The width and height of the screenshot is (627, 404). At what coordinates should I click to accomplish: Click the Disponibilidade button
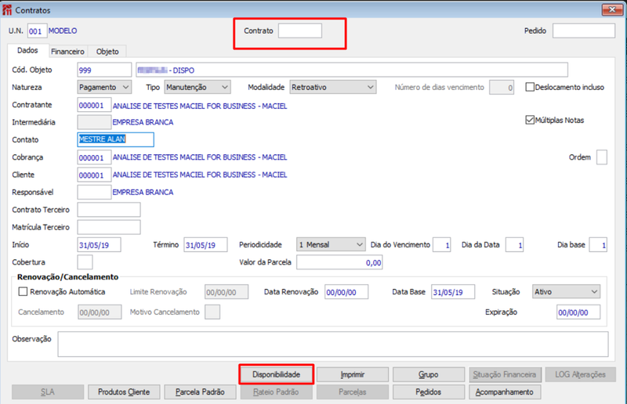click(276, 374)
